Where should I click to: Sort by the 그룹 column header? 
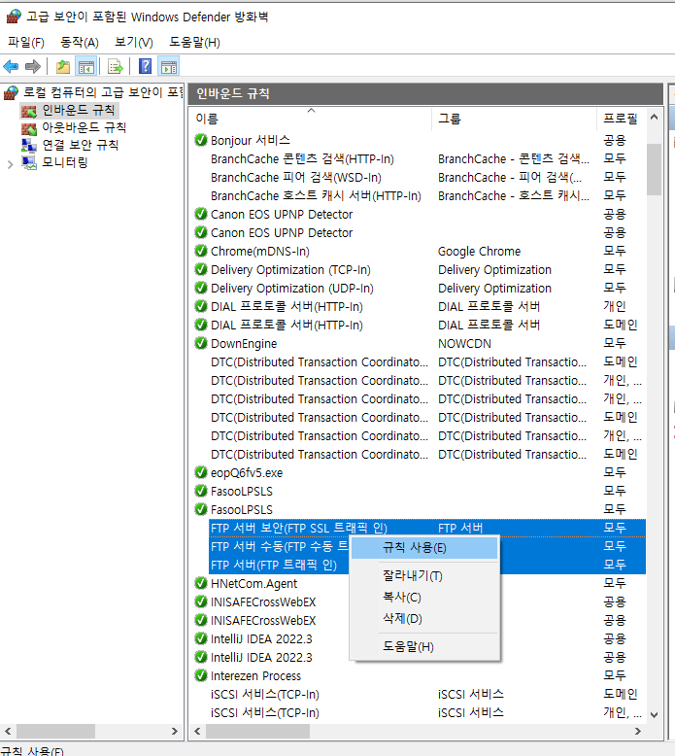(x=515, y=119)
